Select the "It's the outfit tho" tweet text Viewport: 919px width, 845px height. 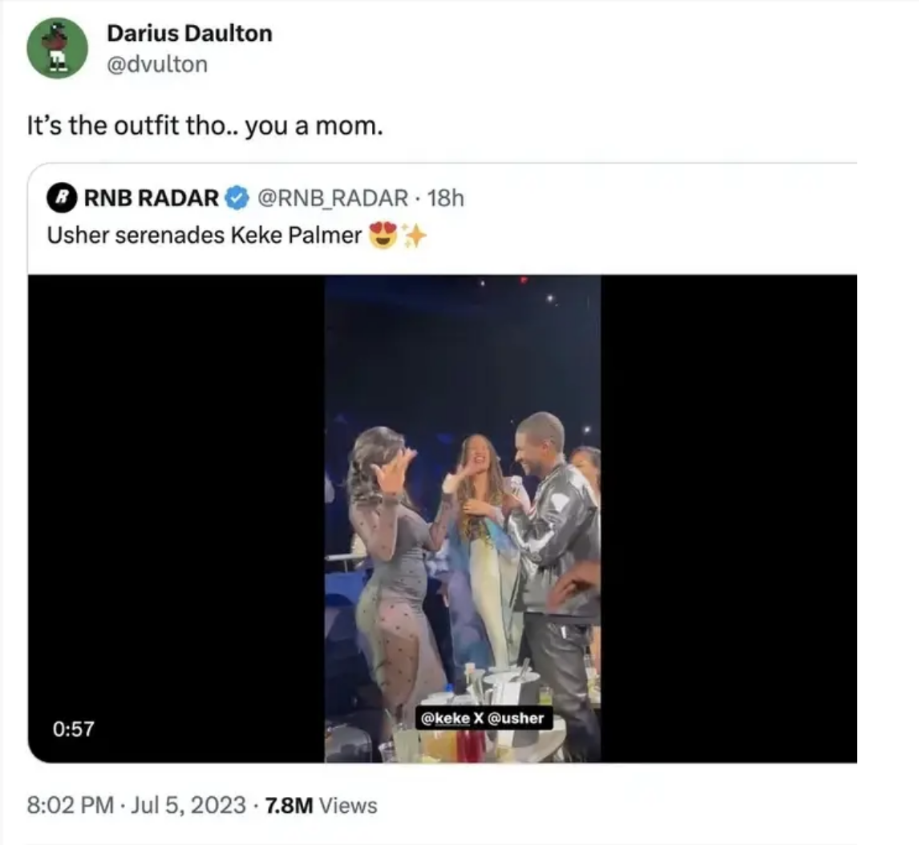pyautogui.click(x=201, y=126)
